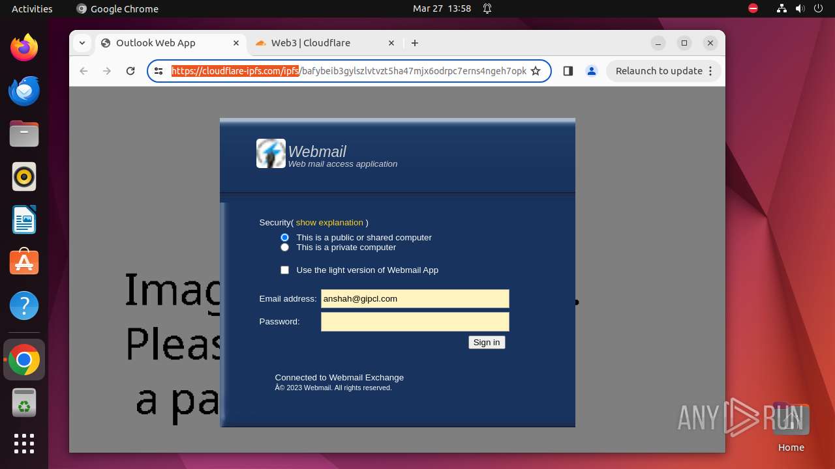Screen dimensions: 835x469
Task: Open Firefox from the dock
Action: point(24,48)
